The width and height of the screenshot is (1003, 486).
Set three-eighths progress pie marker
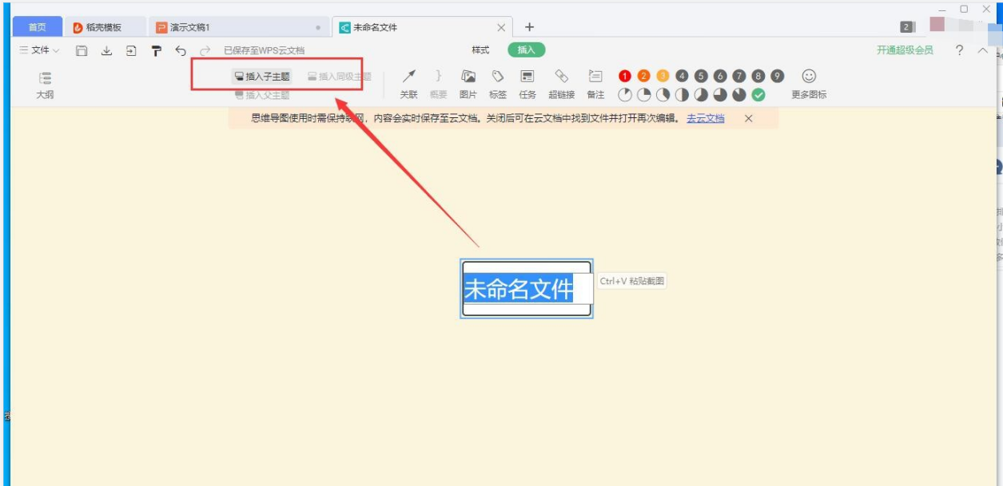point(663,95)
